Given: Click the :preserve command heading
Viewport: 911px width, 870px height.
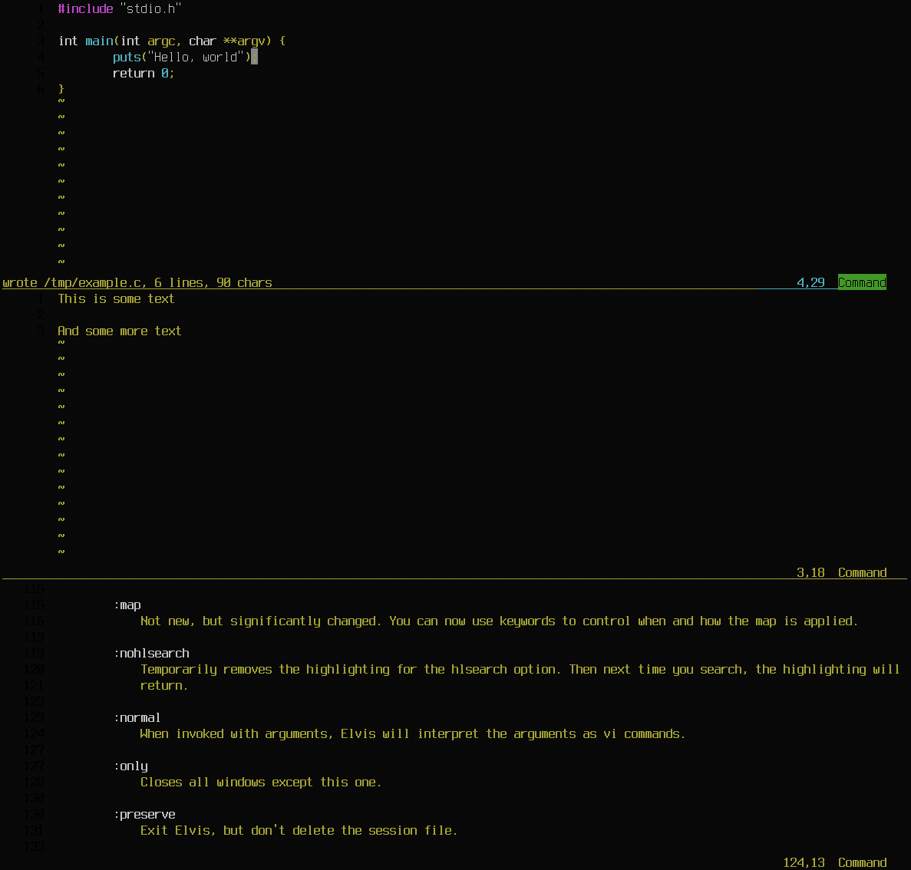Looking at the screenshot, I should 144,815.
